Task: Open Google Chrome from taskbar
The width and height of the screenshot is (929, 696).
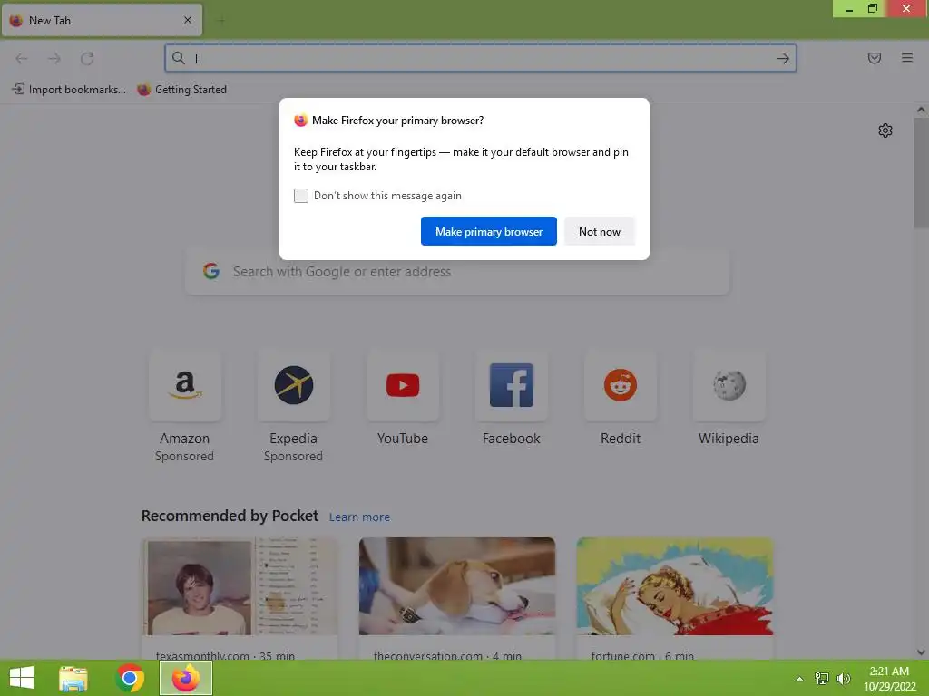Action: (130, 678)
